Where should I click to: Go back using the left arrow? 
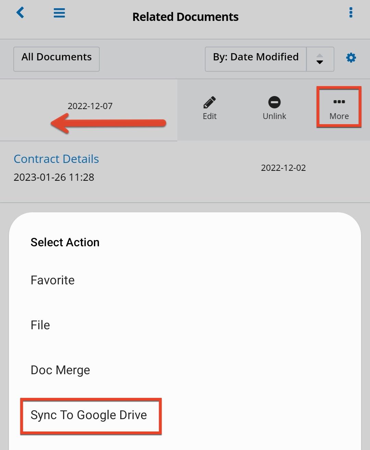point(20,13)
